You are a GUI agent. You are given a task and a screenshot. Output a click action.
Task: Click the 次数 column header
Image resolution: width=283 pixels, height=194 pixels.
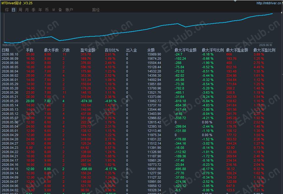pos(66,50)
